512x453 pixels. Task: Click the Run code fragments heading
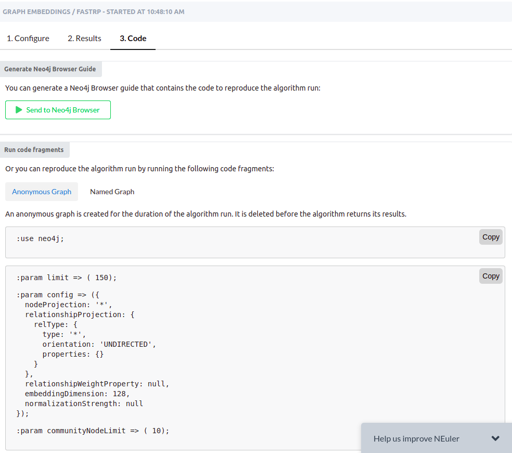(34, 149)
